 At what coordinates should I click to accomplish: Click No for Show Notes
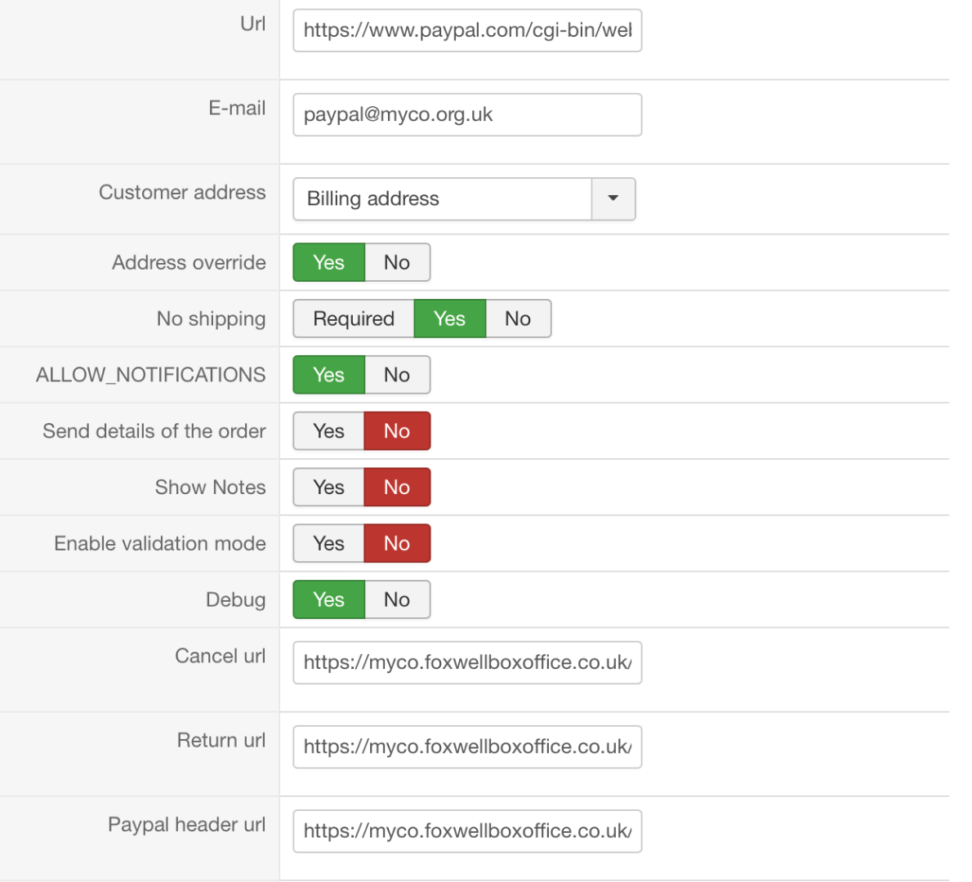click(397, 488)
